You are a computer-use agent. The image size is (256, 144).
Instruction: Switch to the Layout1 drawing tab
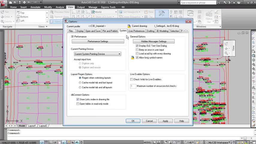32,126
